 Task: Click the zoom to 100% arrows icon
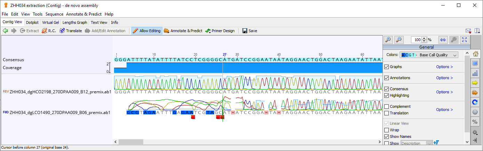[443, 40]
